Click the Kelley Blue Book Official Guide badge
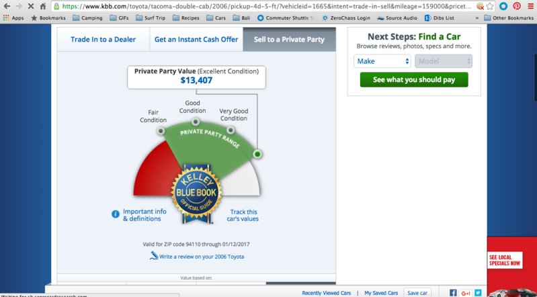Image resolution: width=537 pixels, height=297 pixels. pos(196,194)
